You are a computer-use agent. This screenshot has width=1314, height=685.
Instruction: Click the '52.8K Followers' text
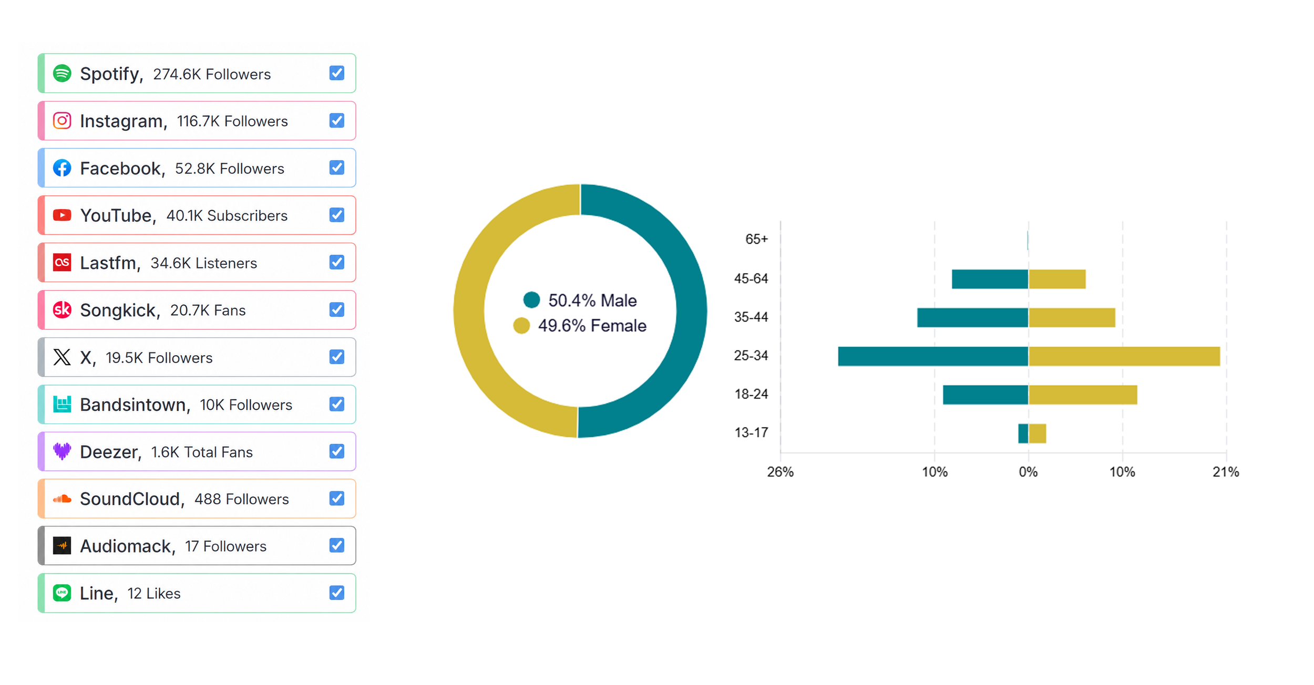point(229,169)
